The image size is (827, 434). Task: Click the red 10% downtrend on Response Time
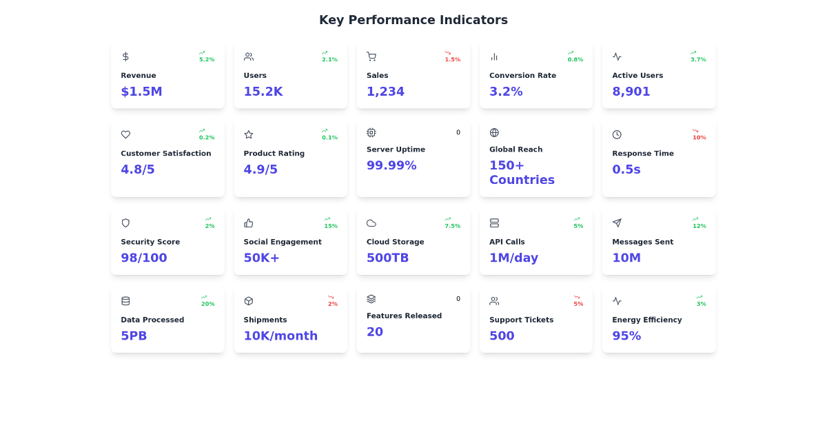tap(699, 134)
